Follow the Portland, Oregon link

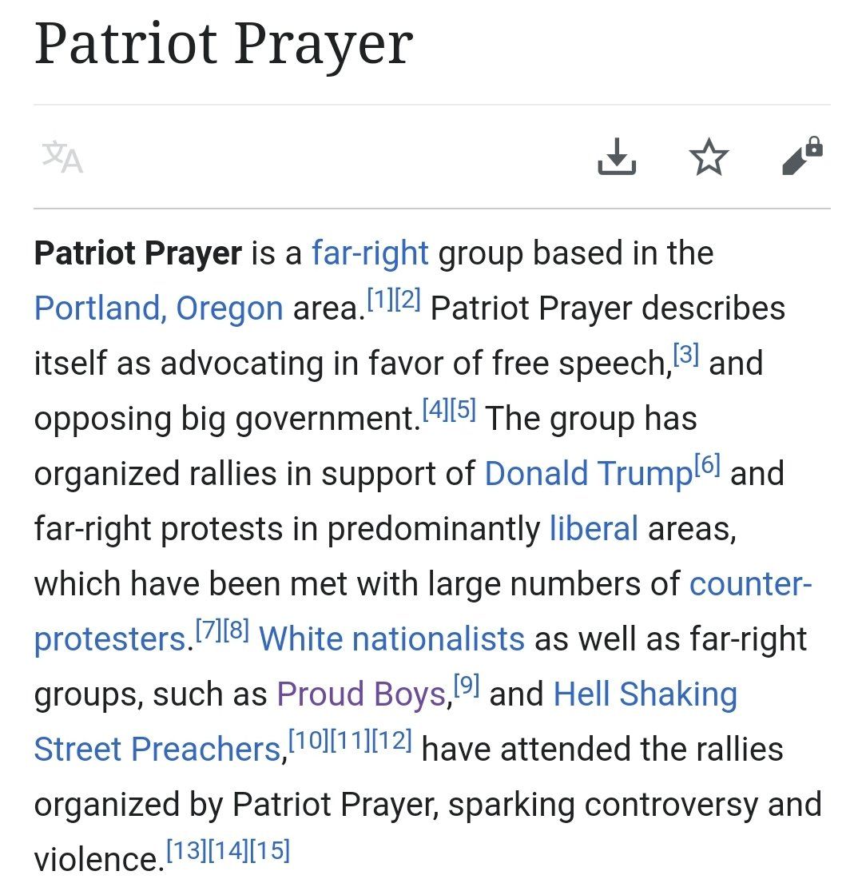[x=158, y=308]
